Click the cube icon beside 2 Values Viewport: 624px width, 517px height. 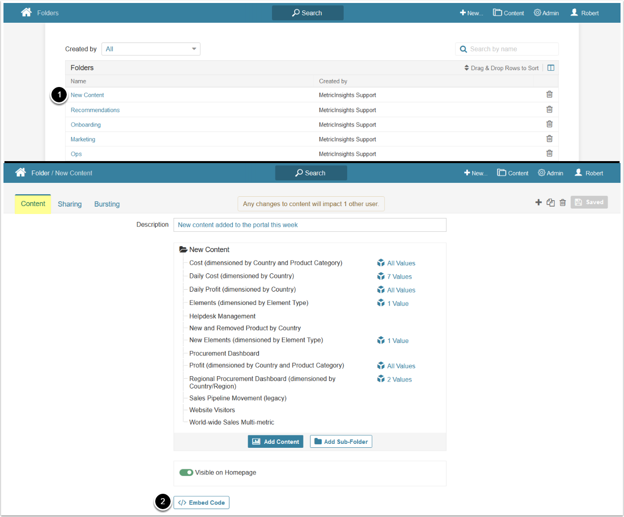[x=381, y=379]
